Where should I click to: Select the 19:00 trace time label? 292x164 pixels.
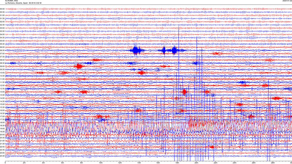[x=2, y=129]
